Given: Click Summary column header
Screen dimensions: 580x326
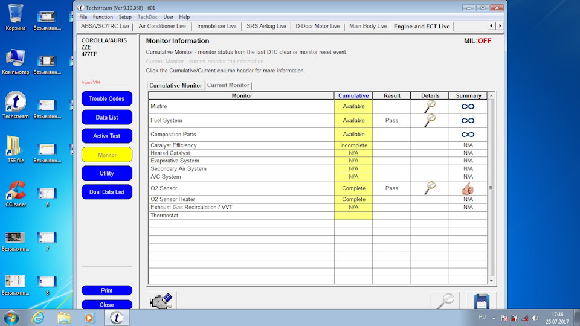Looking at the screenshot, I should click(x=468, y=96).
